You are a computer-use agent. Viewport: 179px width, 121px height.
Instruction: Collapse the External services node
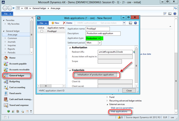(107, 104)
